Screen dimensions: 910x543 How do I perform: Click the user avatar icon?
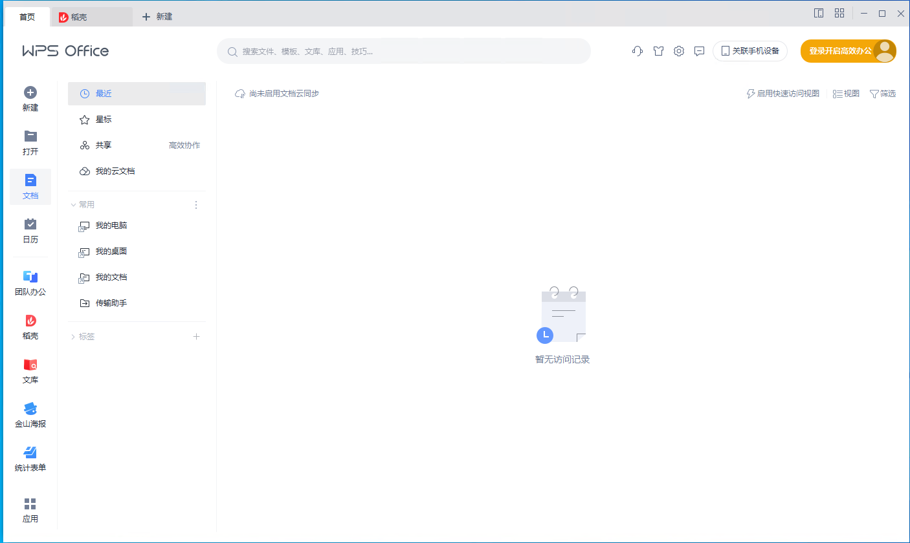point(884,51)
